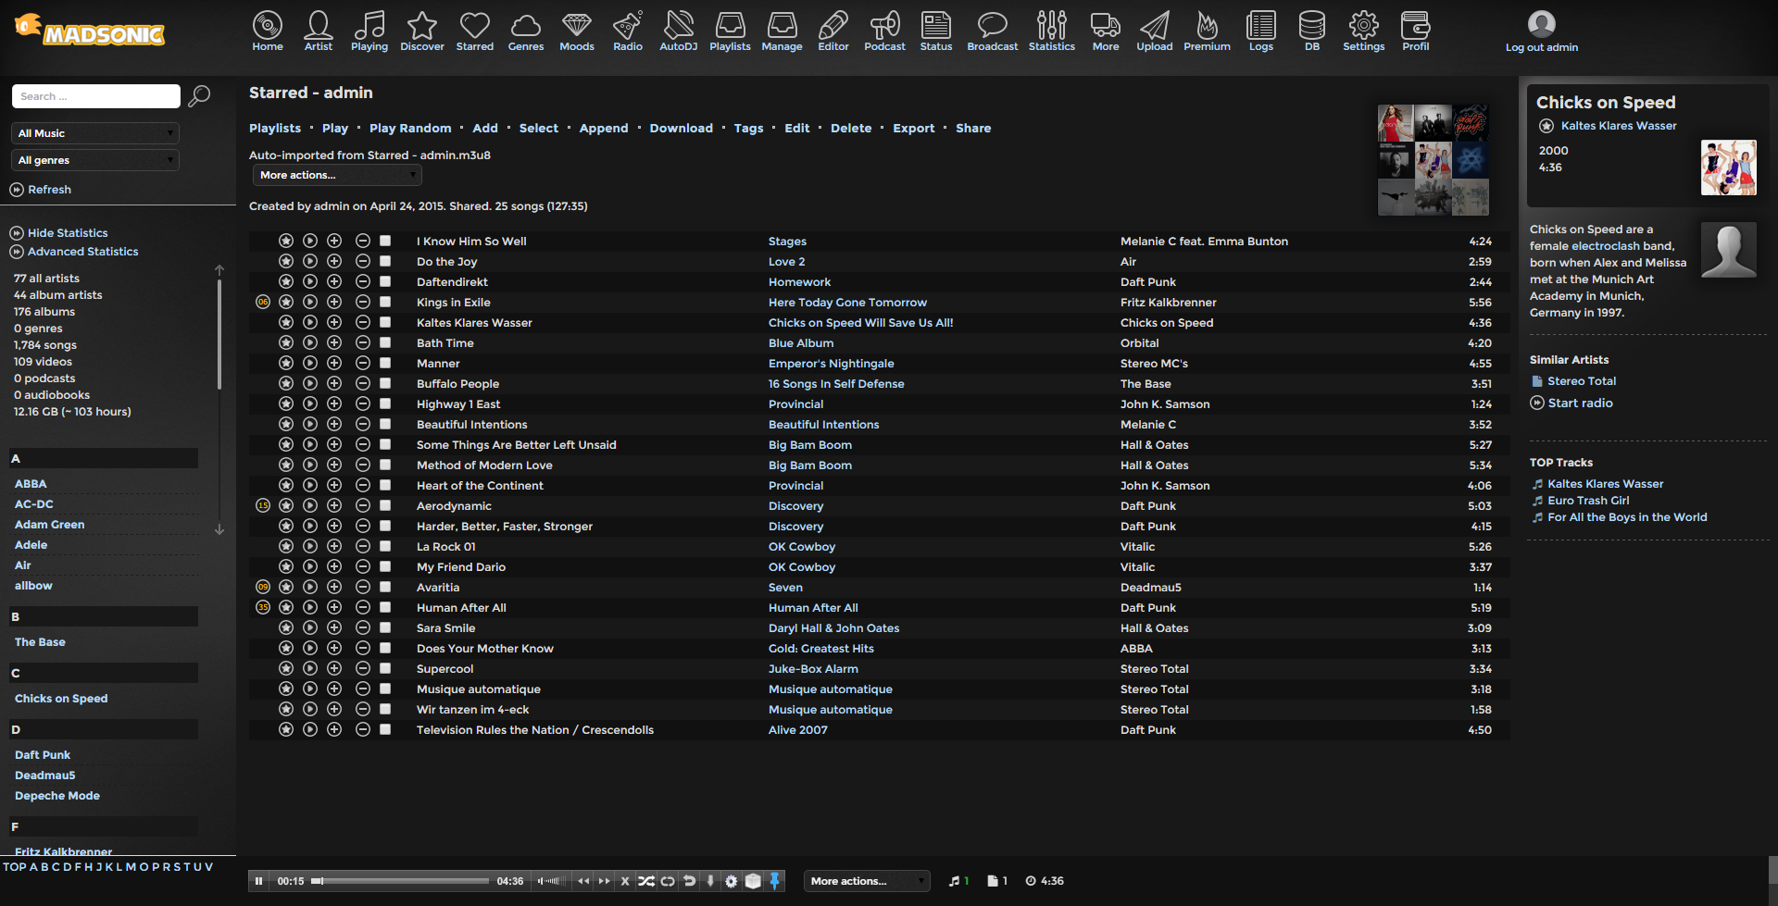
Task: Tick the checkbox for I Know Him So Well
Action: pos(385,242)
